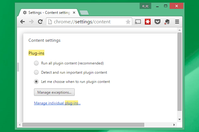Open the Google Cast extension icon
The image size is (199, 132).
pos(138,22)
